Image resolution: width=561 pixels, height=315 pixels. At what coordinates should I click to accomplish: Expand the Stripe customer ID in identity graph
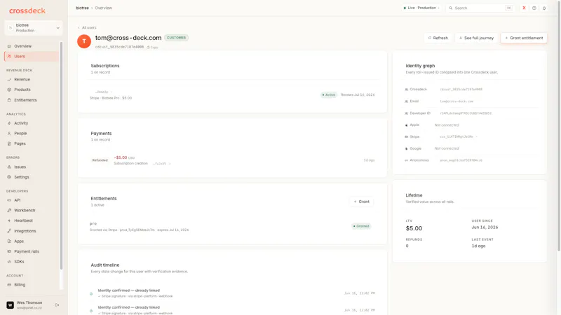tap(477, 136)
